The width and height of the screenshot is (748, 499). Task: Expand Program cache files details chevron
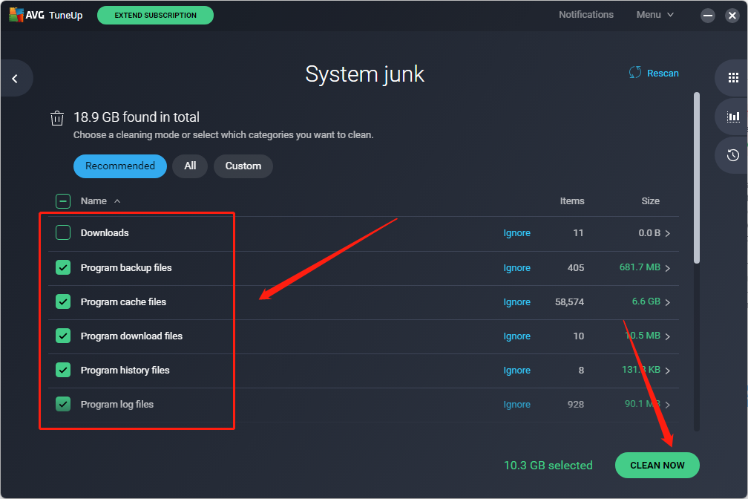tap(668, 302)
